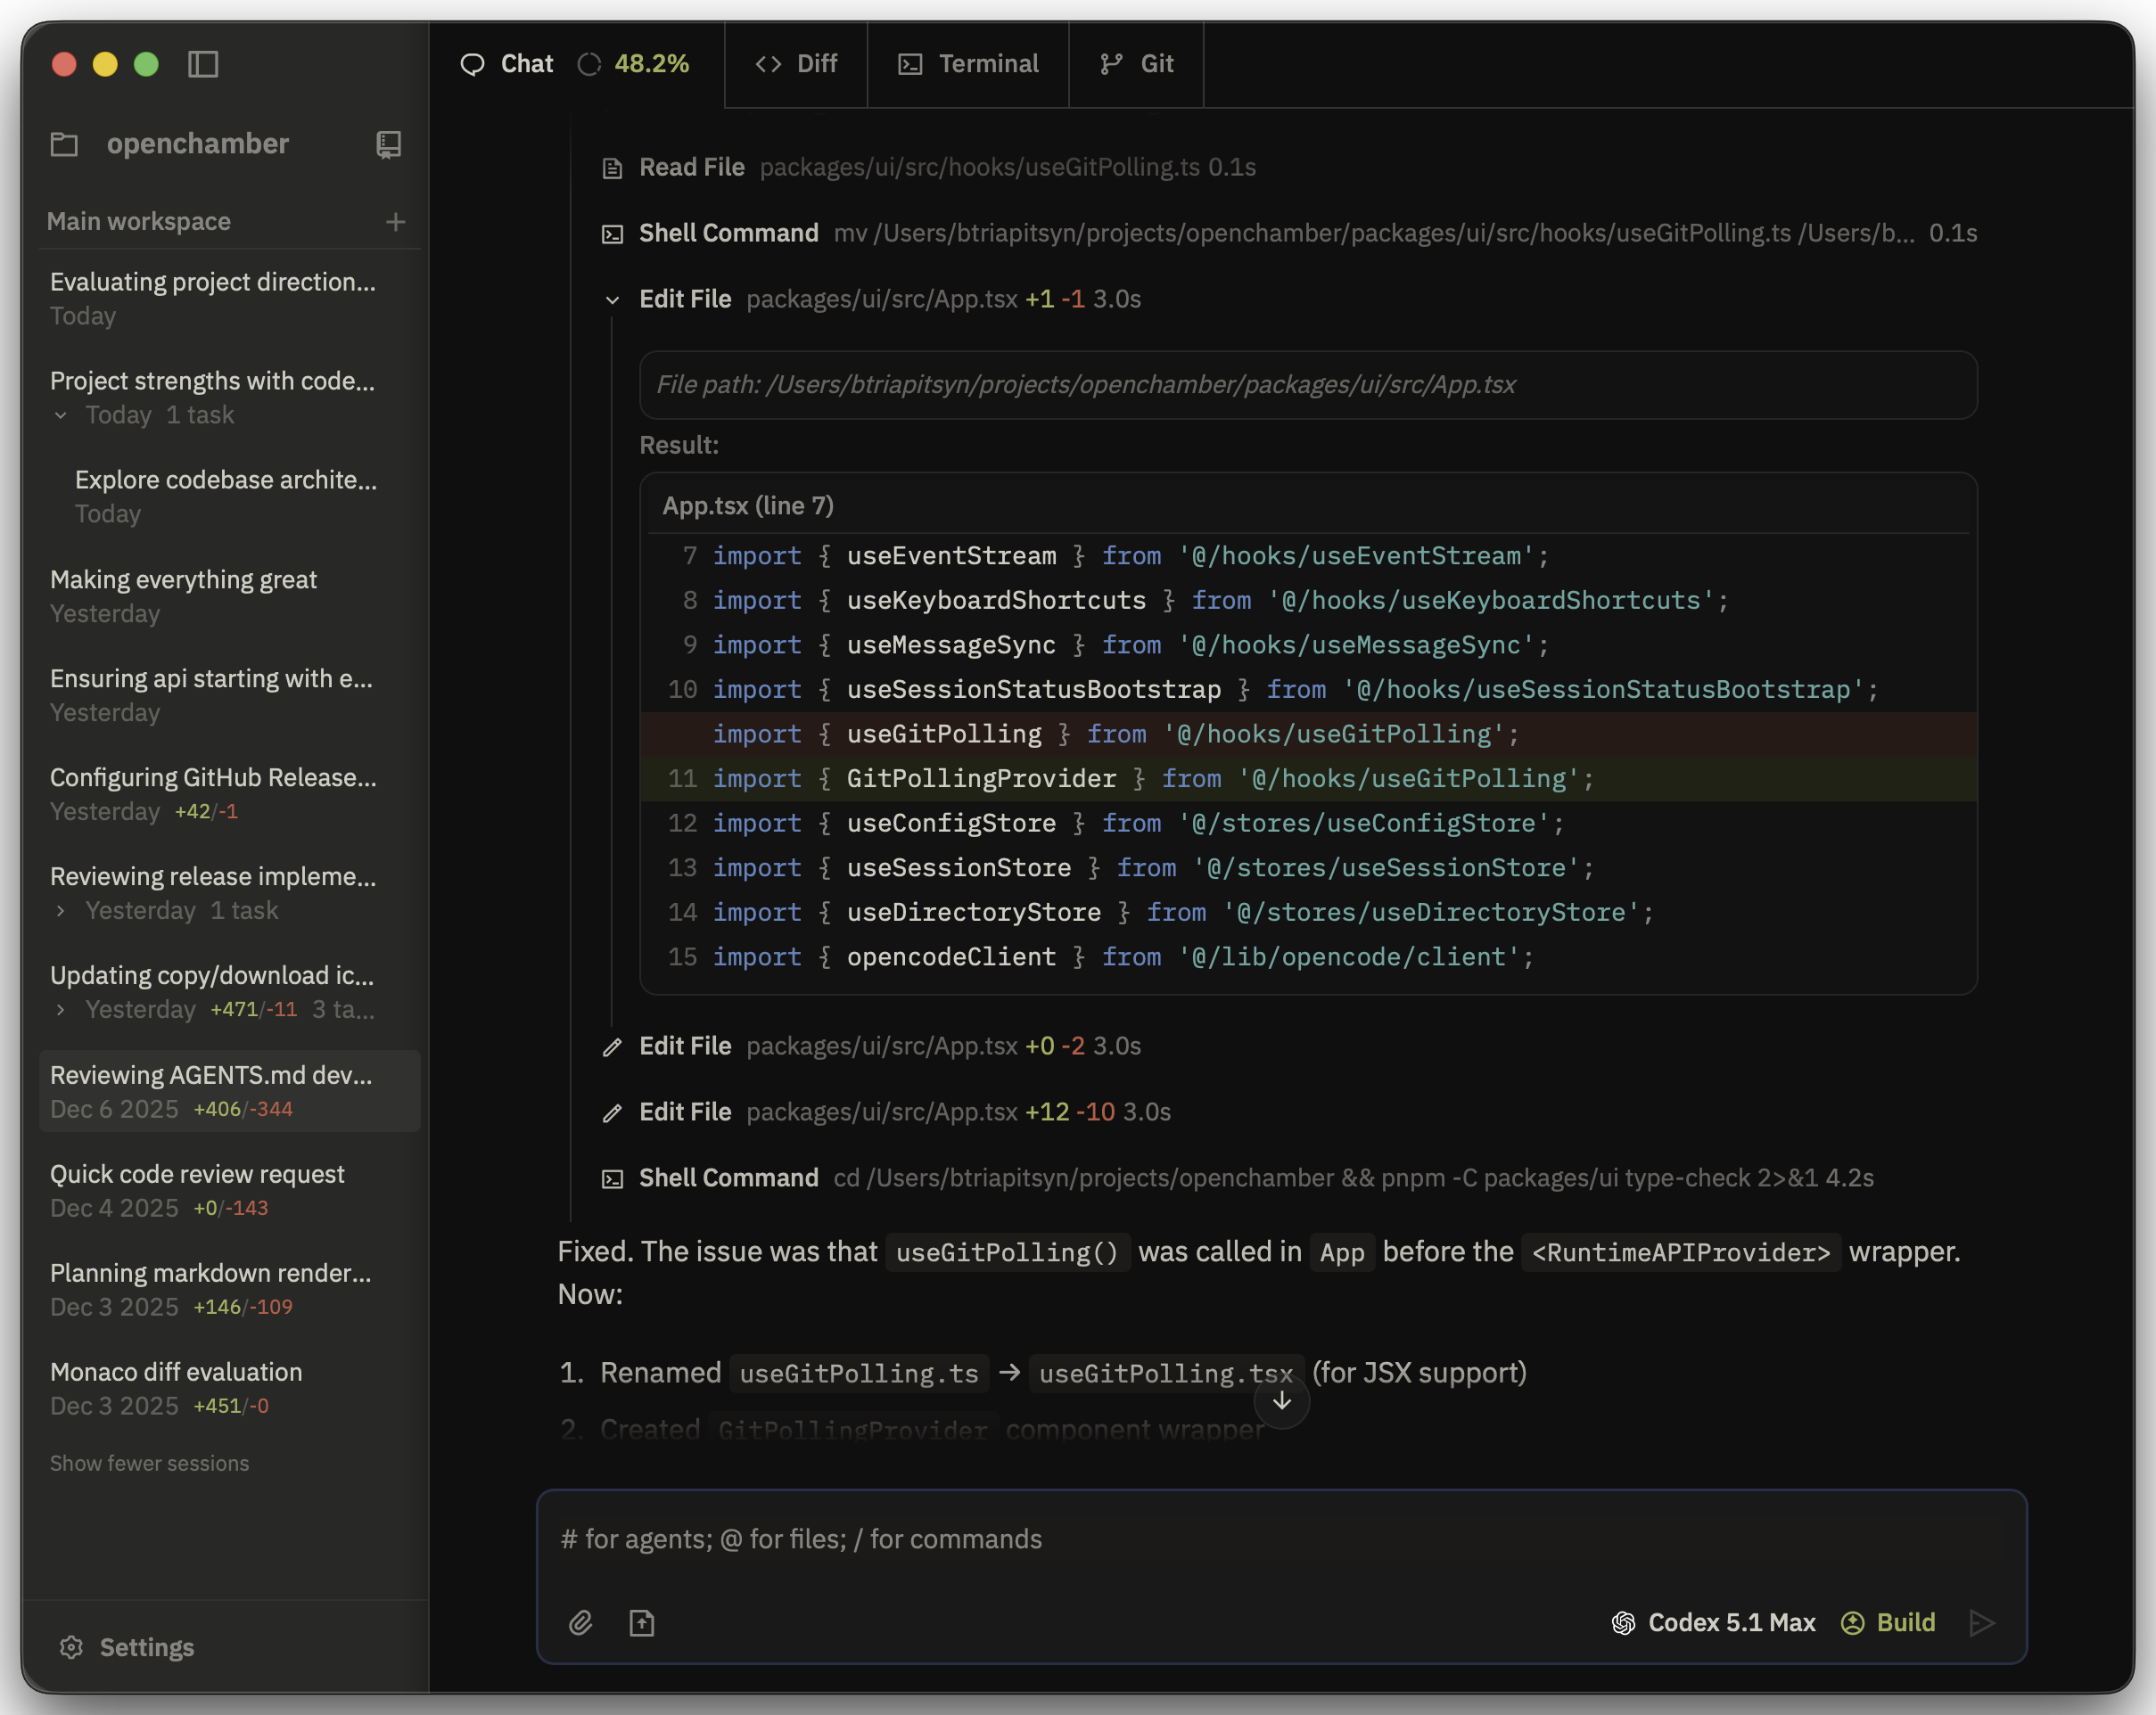The image size is (2156, 1715).
Task: Jump to bottom with down-arrow button
Action: pos(1282,1401)
